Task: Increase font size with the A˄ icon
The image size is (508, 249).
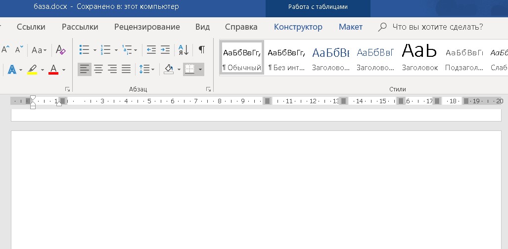Action: 5,50
